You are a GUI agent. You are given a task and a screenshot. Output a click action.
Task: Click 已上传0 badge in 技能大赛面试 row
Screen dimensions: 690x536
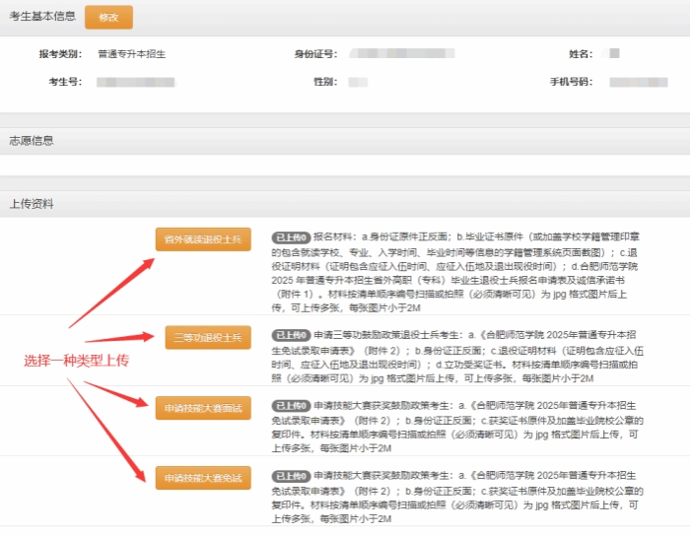291,405
